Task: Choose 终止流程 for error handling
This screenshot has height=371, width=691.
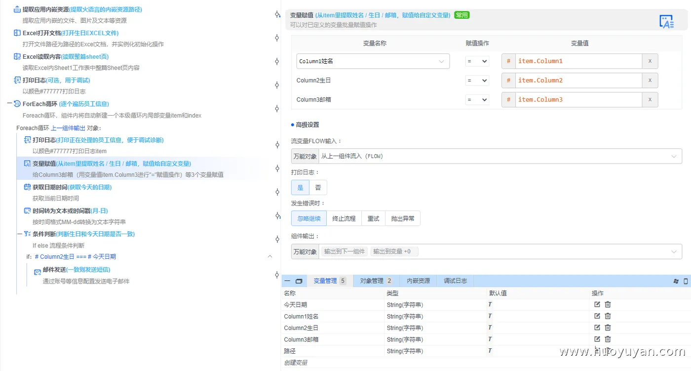Action: tap(344, 218)
